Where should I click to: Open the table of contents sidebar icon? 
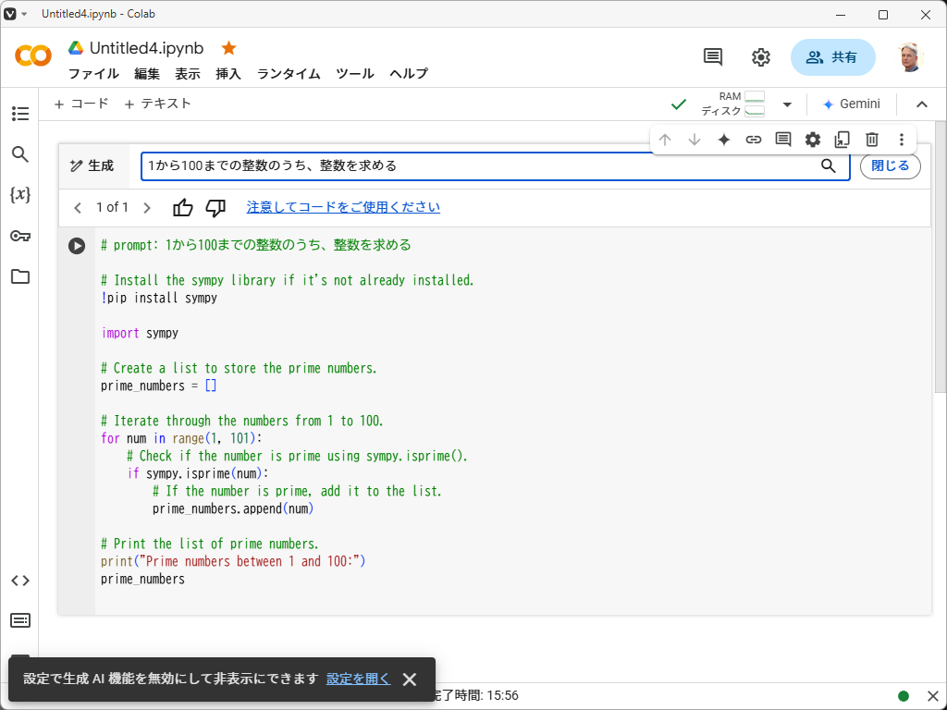point(20,114)
